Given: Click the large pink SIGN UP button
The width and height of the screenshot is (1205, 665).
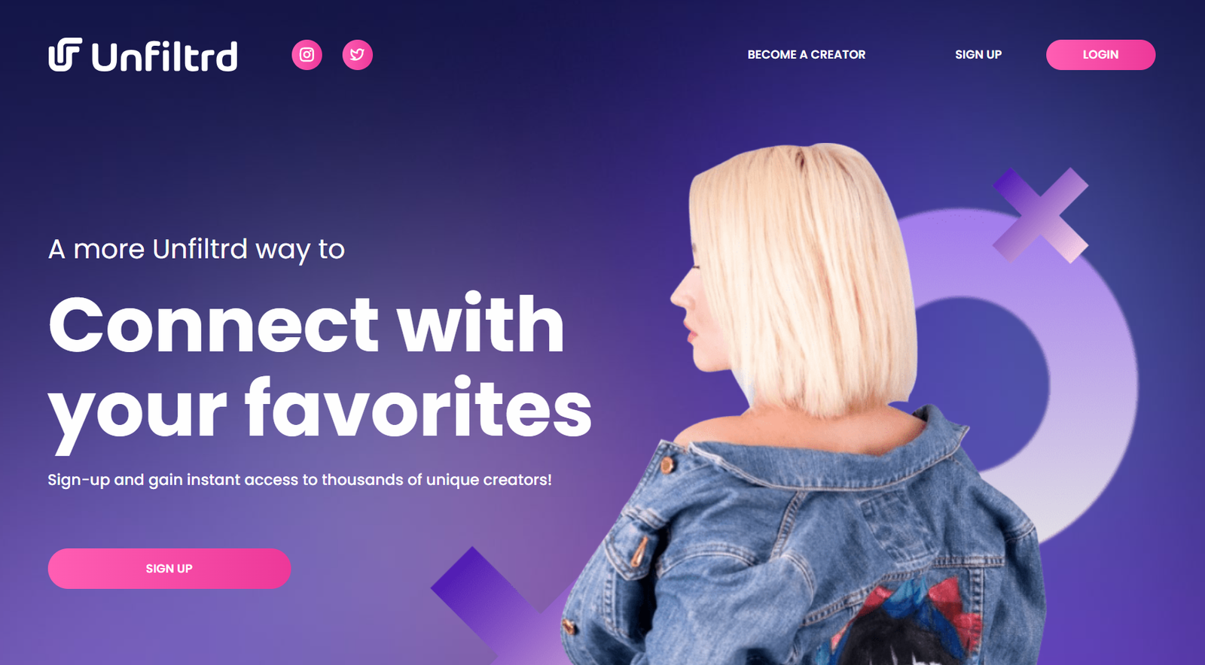Looking at the screenshot, I should [x=169, y=569].
